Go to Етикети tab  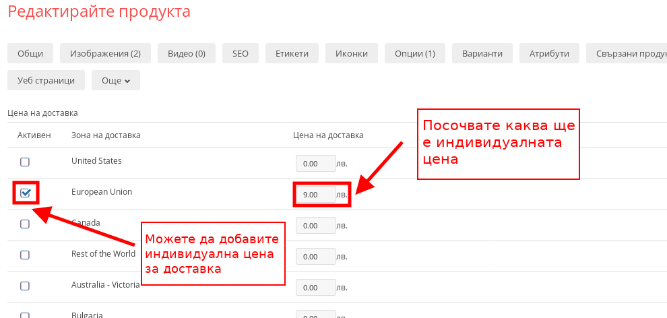pyautogui.click(x=292, y=53)
